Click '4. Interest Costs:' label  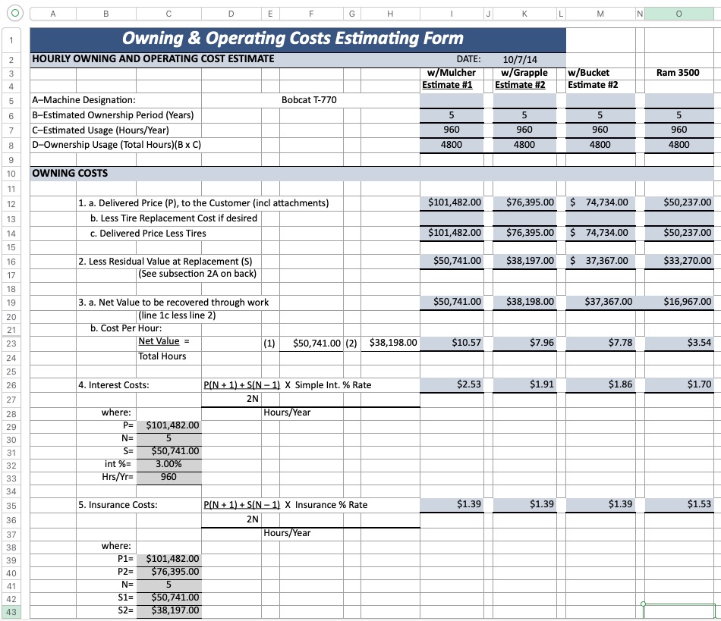tap(114, 385)
